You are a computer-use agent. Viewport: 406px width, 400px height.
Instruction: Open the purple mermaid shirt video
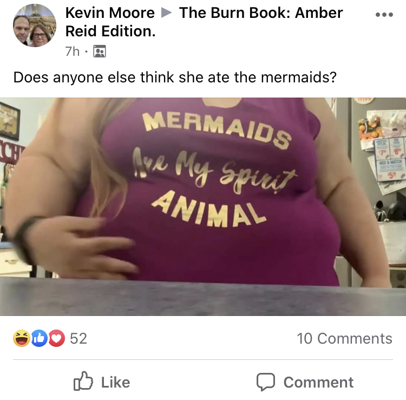(x=203, y=207)
